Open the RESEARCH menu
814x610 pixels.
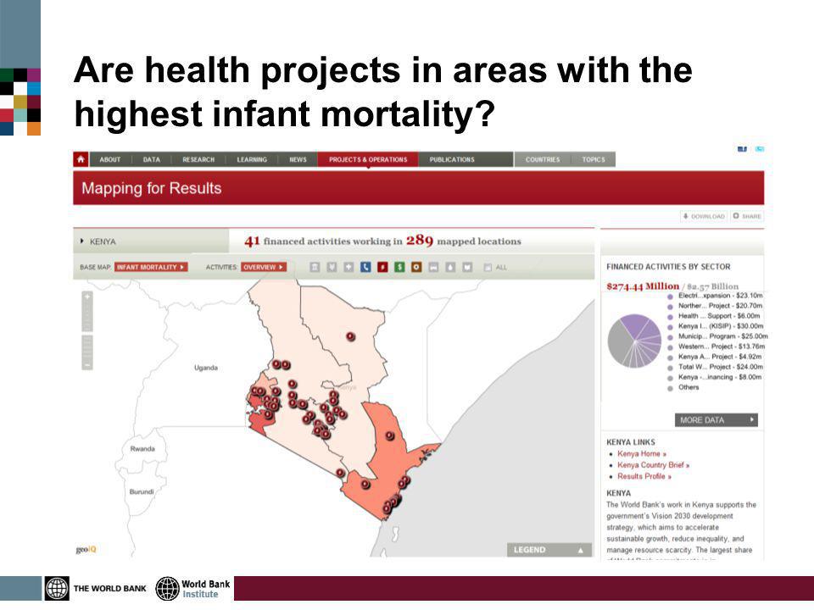point(198,159)
